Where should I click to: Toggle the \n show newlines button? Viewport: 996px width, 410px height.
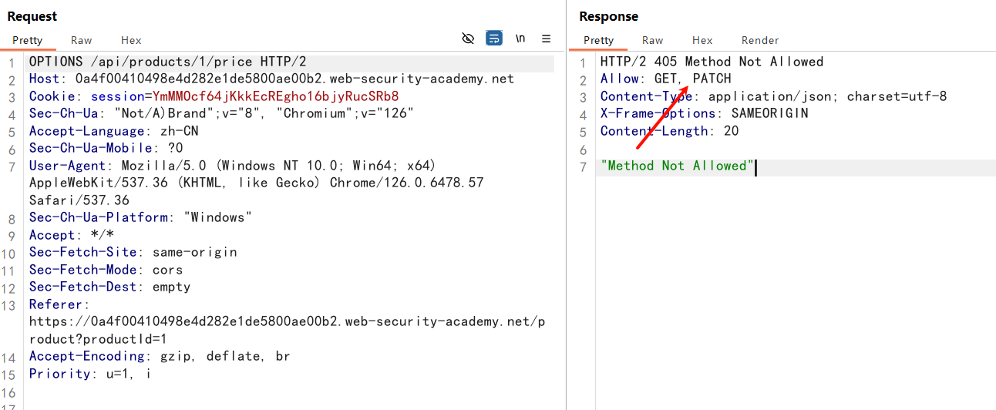coord(520,39)
